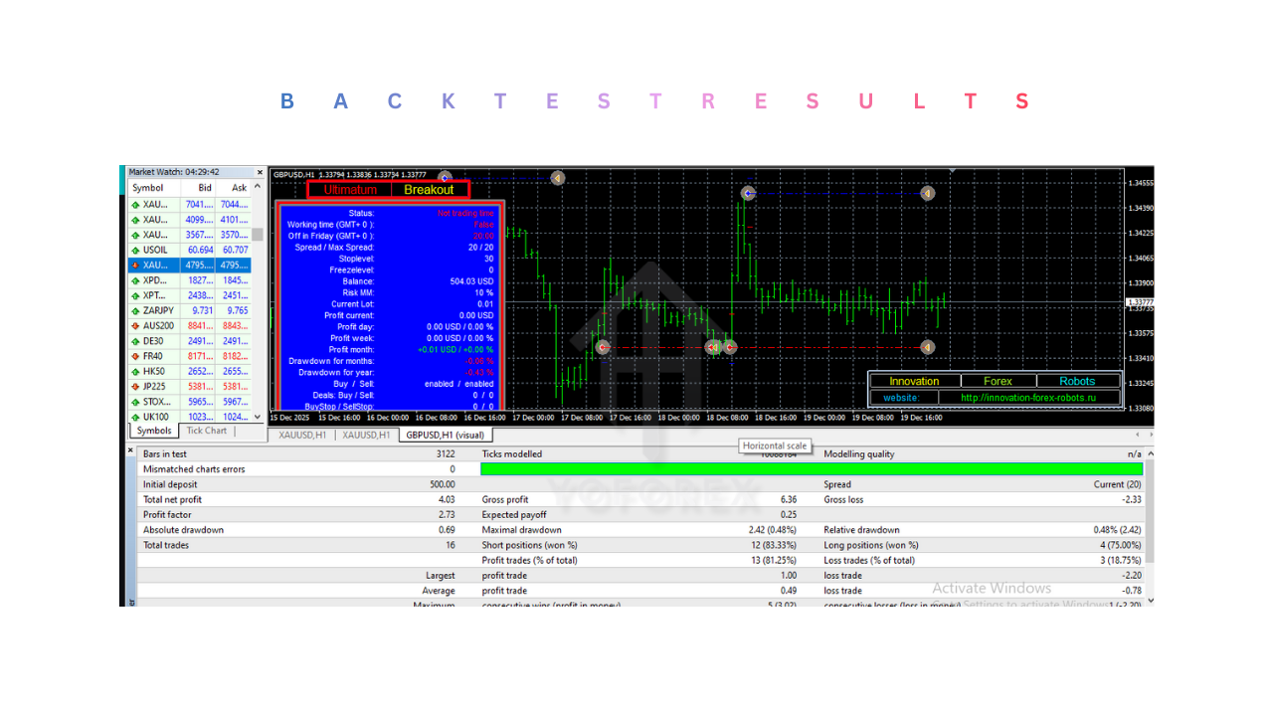Click the red arrow icon beside JP225

pyautogui.click(x=133, y=386)
